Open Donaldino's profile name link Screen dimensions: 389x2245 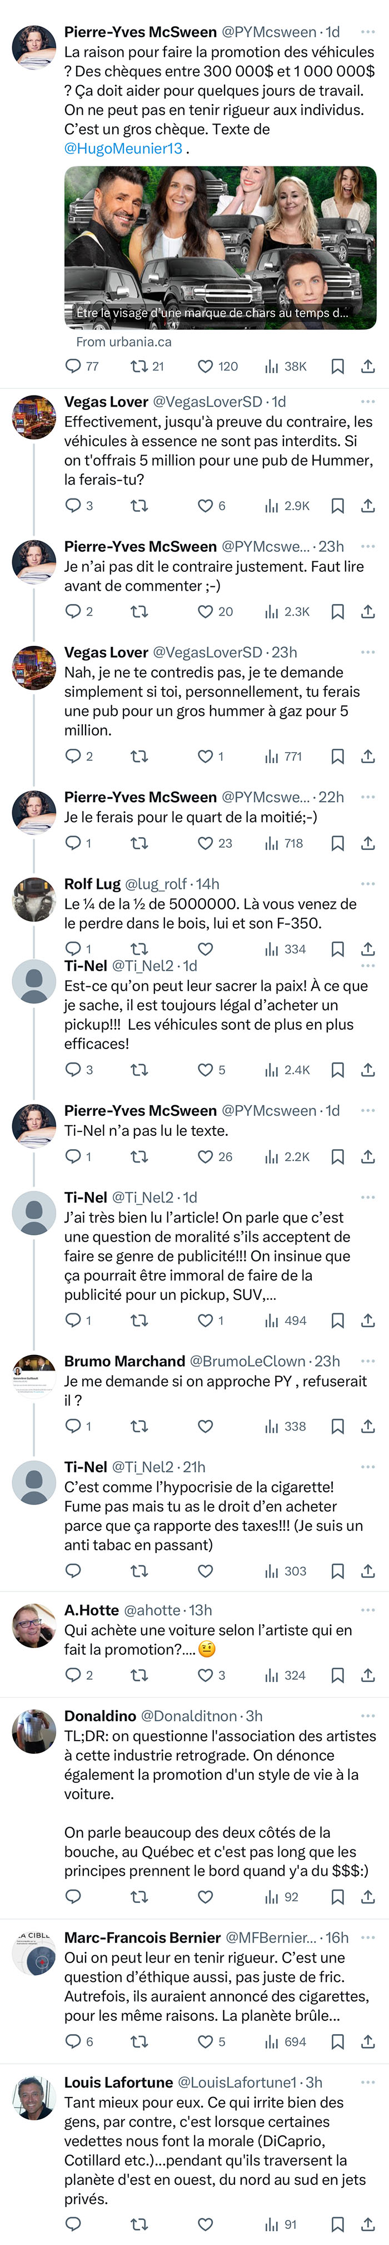[100, 1715]
